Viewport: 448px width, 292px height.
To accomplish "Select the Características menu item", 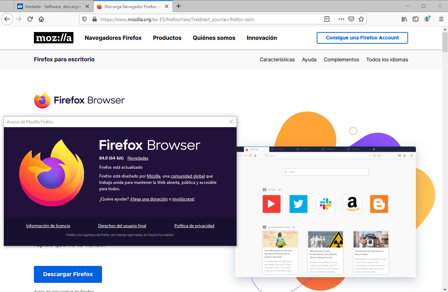I will pos(277,60).
